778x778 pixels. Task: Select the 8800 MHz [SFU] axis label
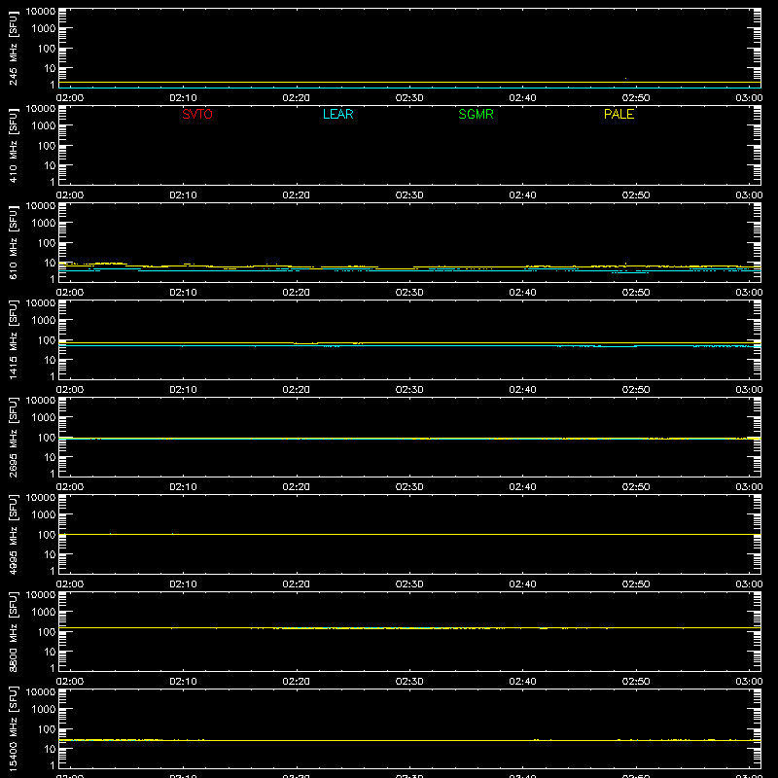(13, 631)
